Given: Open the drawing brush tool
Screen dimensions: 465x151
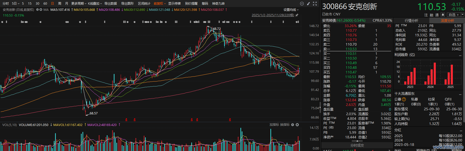Looking at the screenshot, I should coord(308,4).
